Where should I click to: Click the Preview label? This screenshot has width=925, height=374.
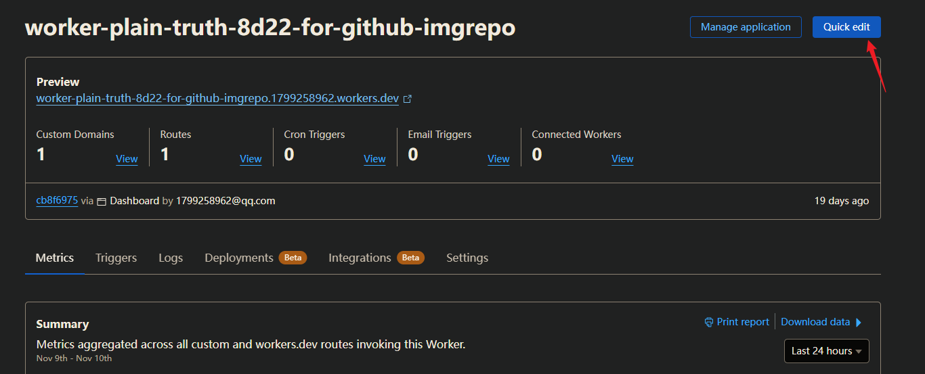58,82
